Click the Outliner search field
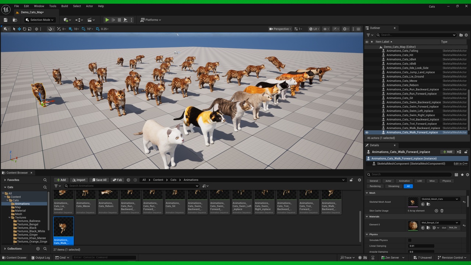Image resolution: width=471 pixels, height=265 pixels. pyautogui.click(x=416, y=35)
